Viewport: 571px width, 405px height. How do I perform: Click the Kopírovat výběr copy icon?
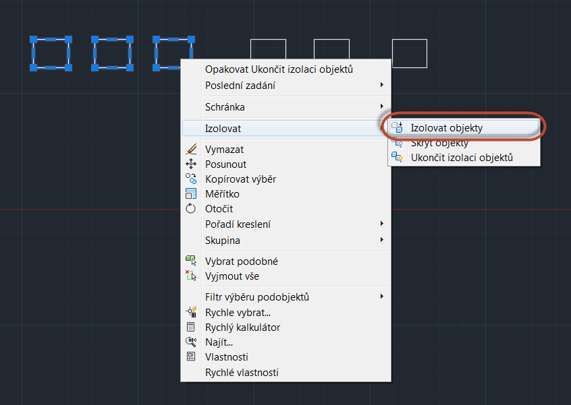point(191,179)
